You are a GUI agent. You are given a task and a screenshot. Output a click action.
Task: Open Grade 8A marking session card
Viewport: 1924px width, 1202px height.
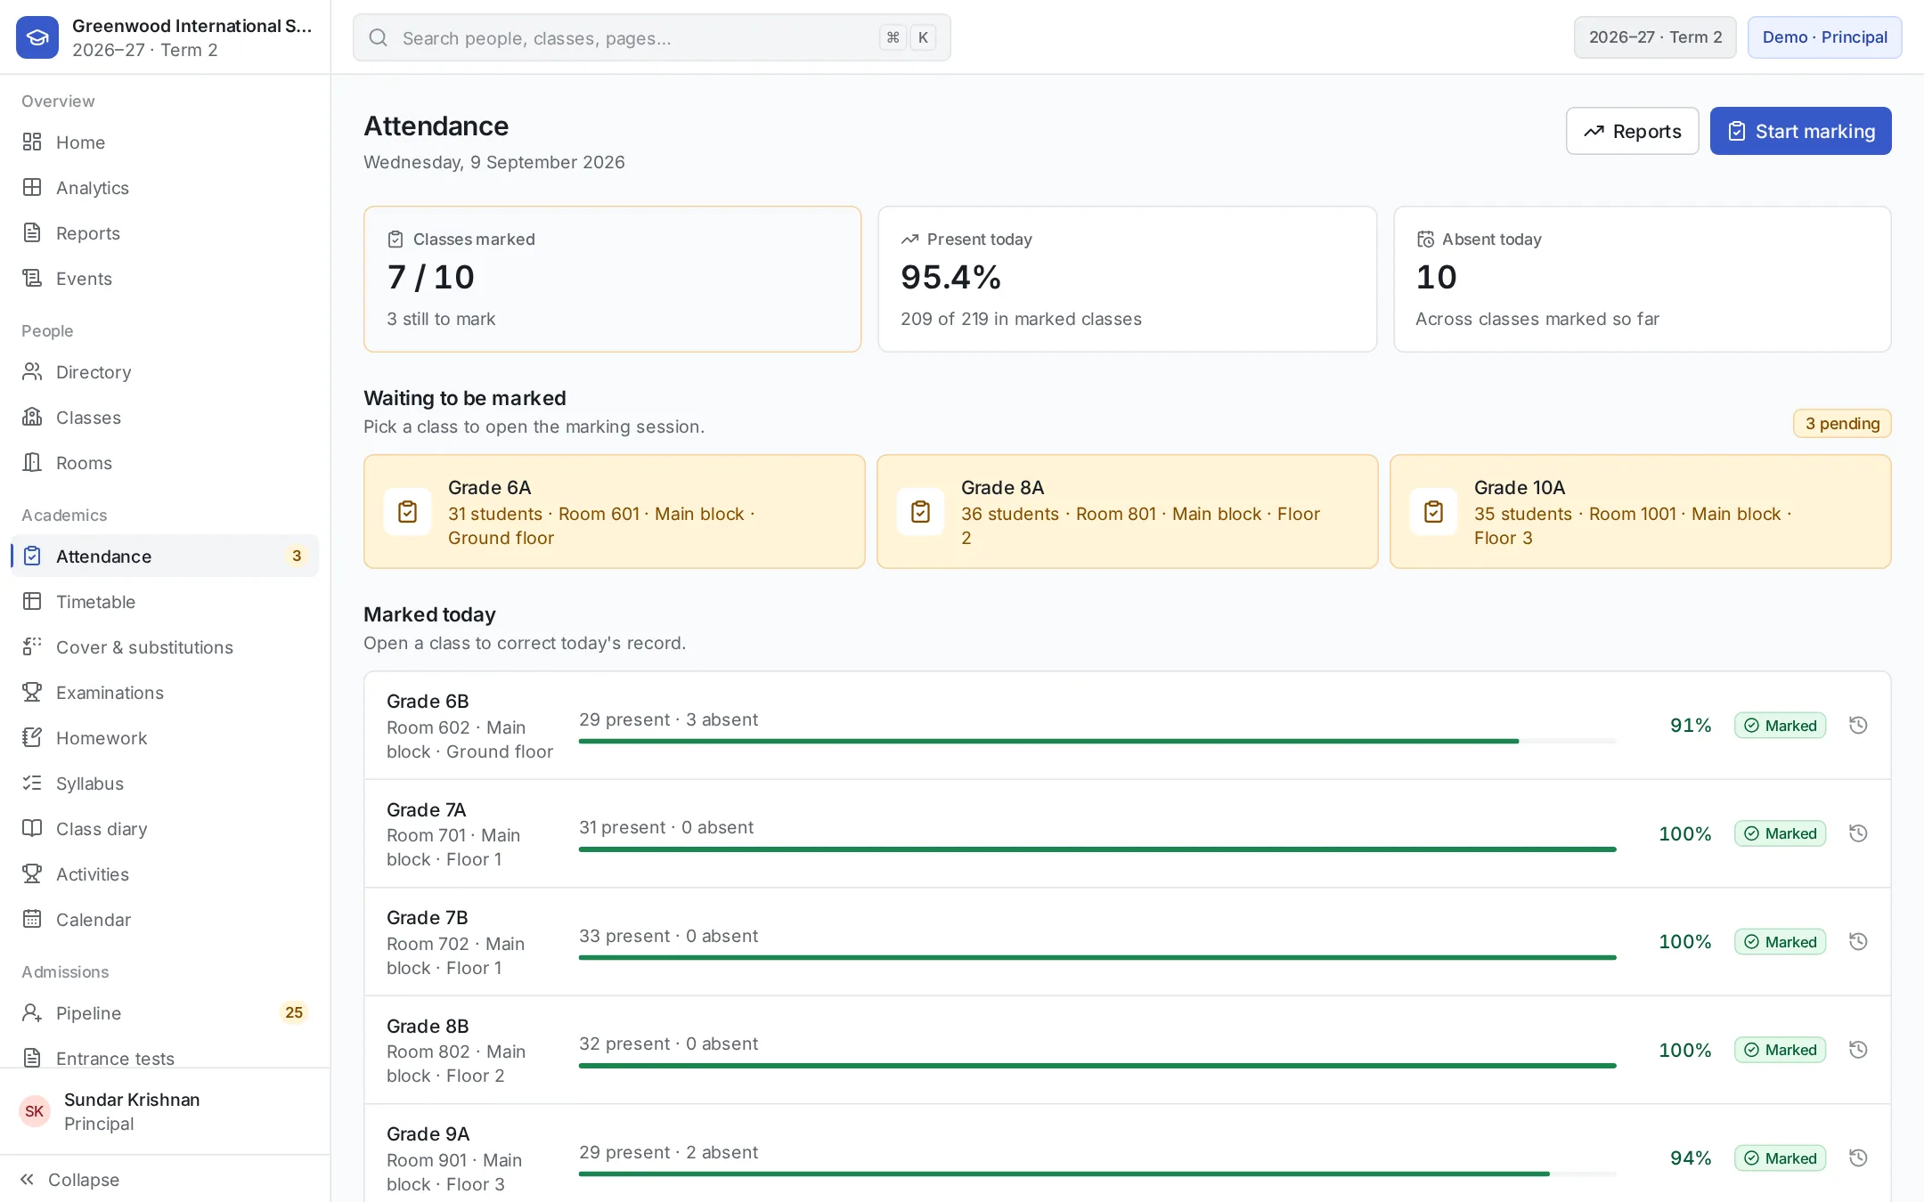tap(1127, 512)
